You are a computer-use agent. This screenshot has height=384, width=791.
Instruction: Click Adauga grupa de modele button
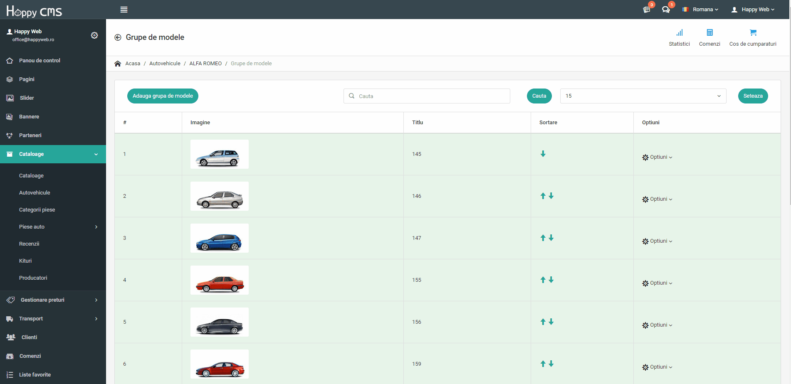coord(163,96)
